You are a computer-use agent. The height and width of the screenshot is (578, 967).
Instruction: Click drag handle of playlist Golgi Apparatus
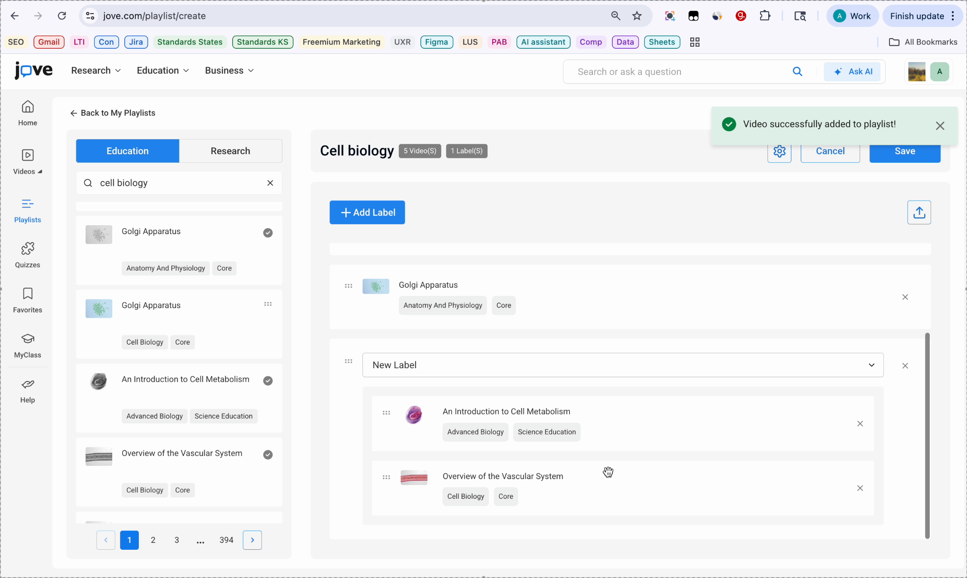pyautogui.click(x=349, y=286)
